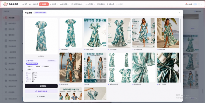
Task: Click the blue pill badge beside 公告消息
Action: [x=195, y=4]
